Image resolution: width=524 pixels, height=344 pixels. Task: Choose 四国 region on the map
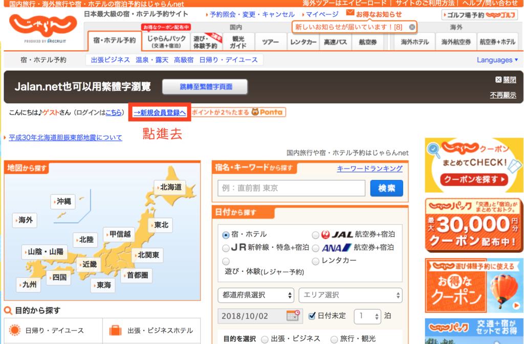pyautogui.click(x=58, y=277)
